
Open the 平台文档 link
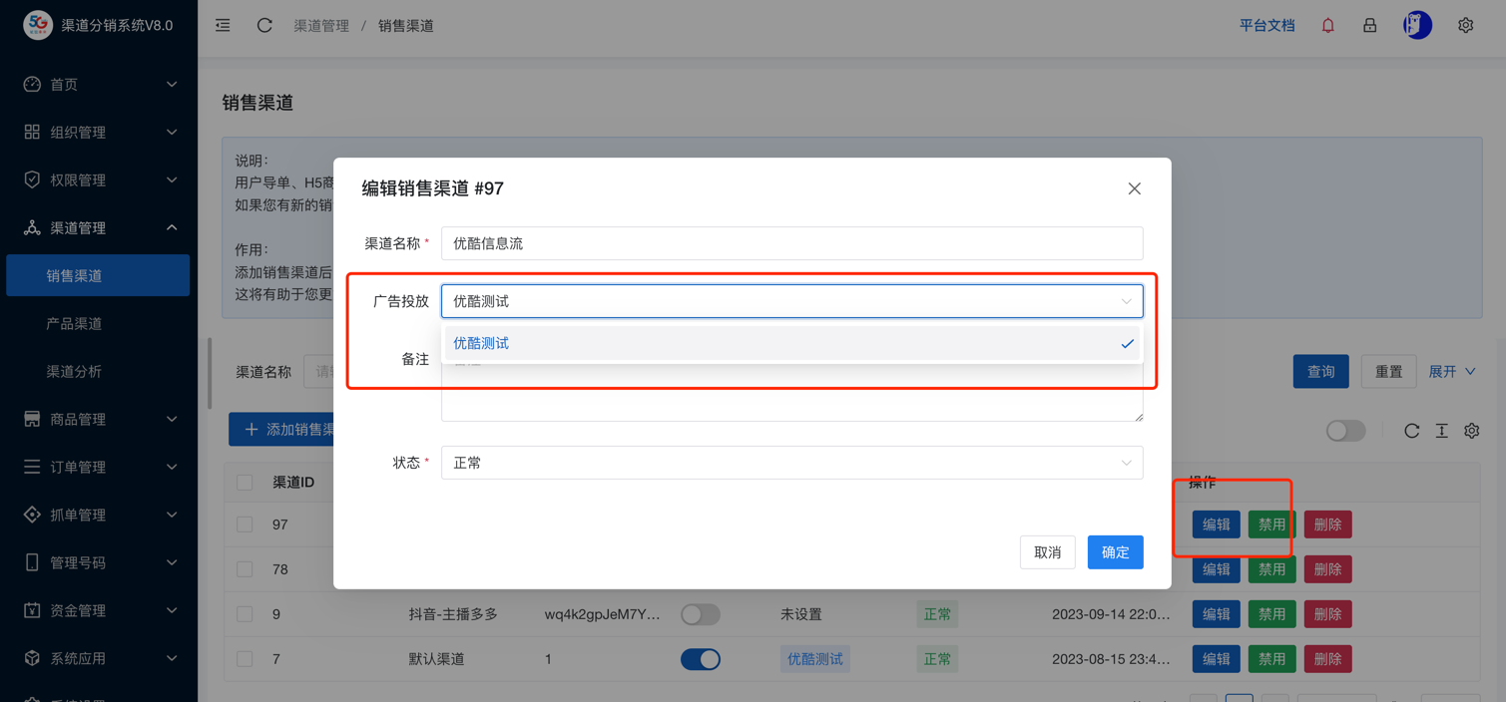[1266, 26]
